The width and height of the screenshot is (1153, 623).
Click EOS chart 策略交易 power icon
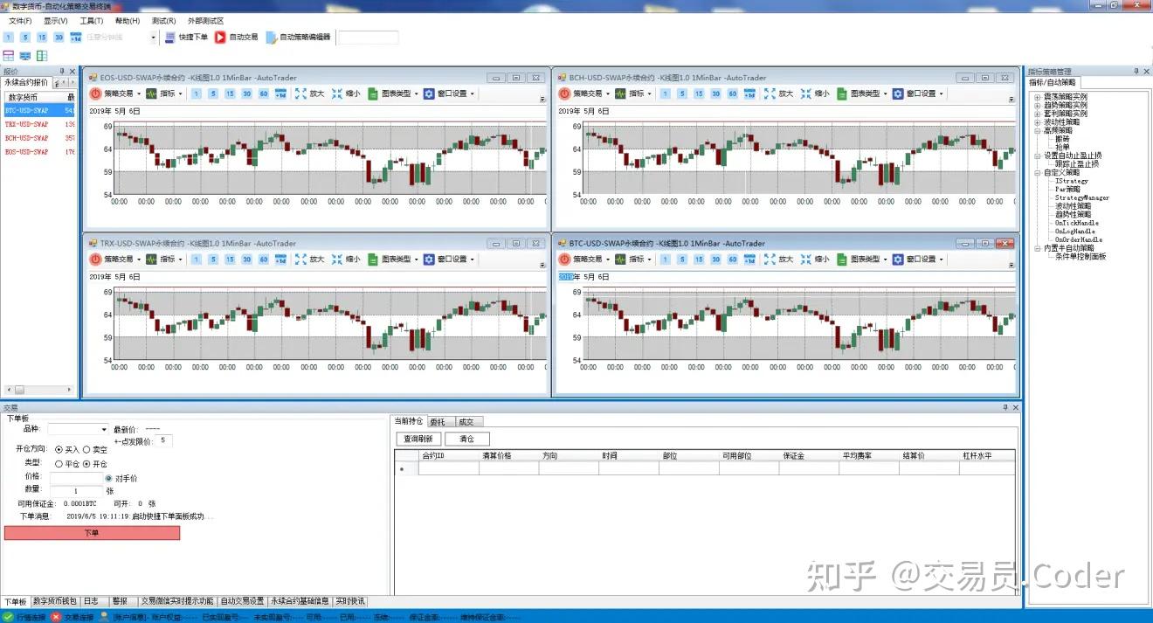pyautogui.click(x=95, y=93)
